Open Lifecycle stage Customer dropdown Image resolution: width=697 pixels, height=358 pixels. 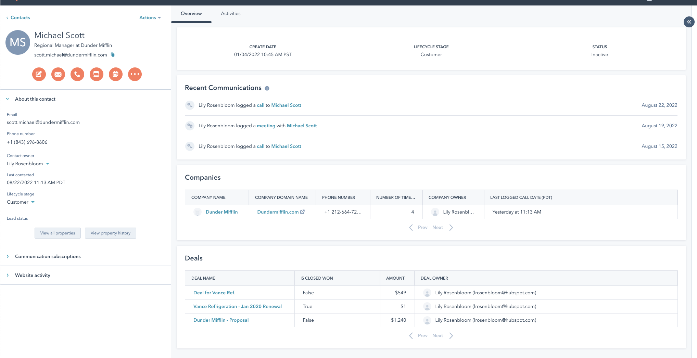(x=21, y=202)
